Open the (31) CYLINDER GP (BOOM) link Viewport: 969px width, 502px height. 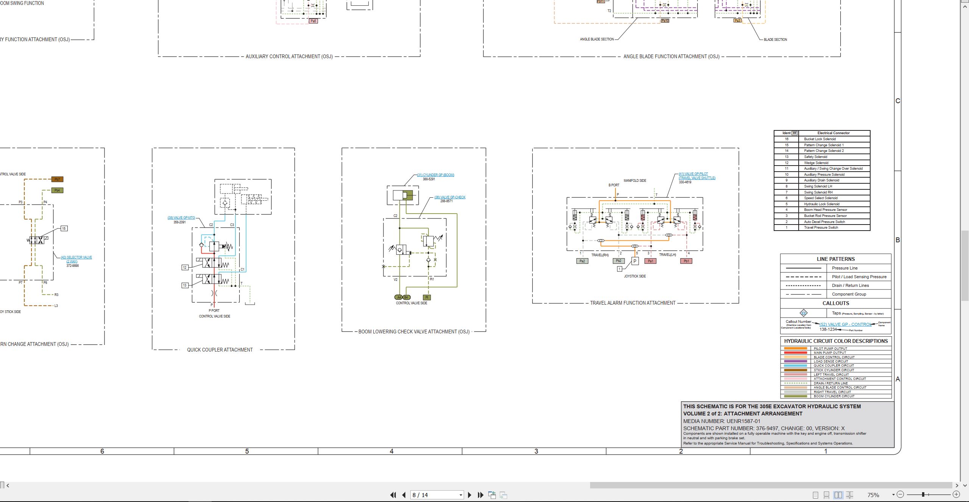(436, 175)
